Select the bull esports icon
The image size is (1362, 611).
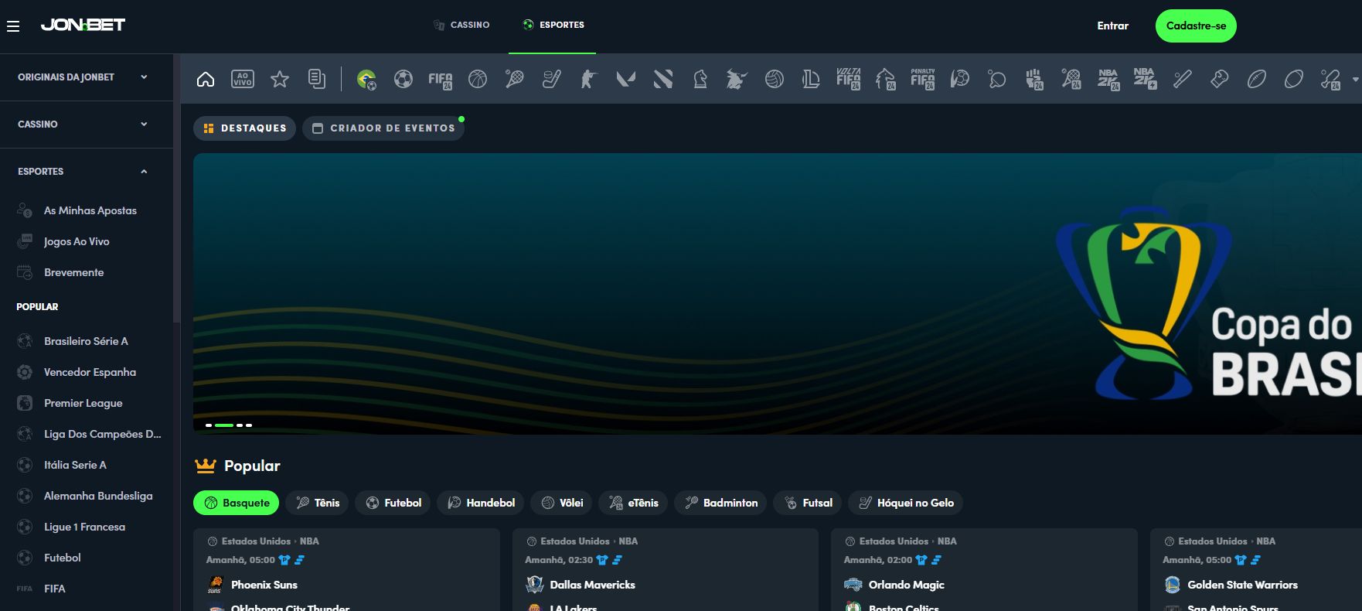pyautogui.click(x=737, y=79)
